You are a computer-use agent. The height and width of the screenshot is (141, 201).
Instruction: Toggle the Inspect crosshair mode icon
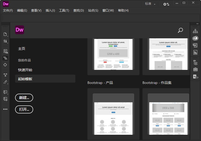click(x=5, y=65)
